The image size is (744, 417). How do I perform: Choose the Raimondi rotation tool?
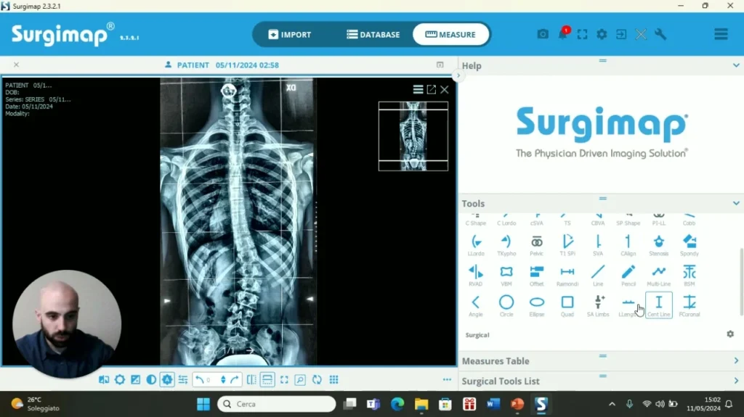coord(567,276)
